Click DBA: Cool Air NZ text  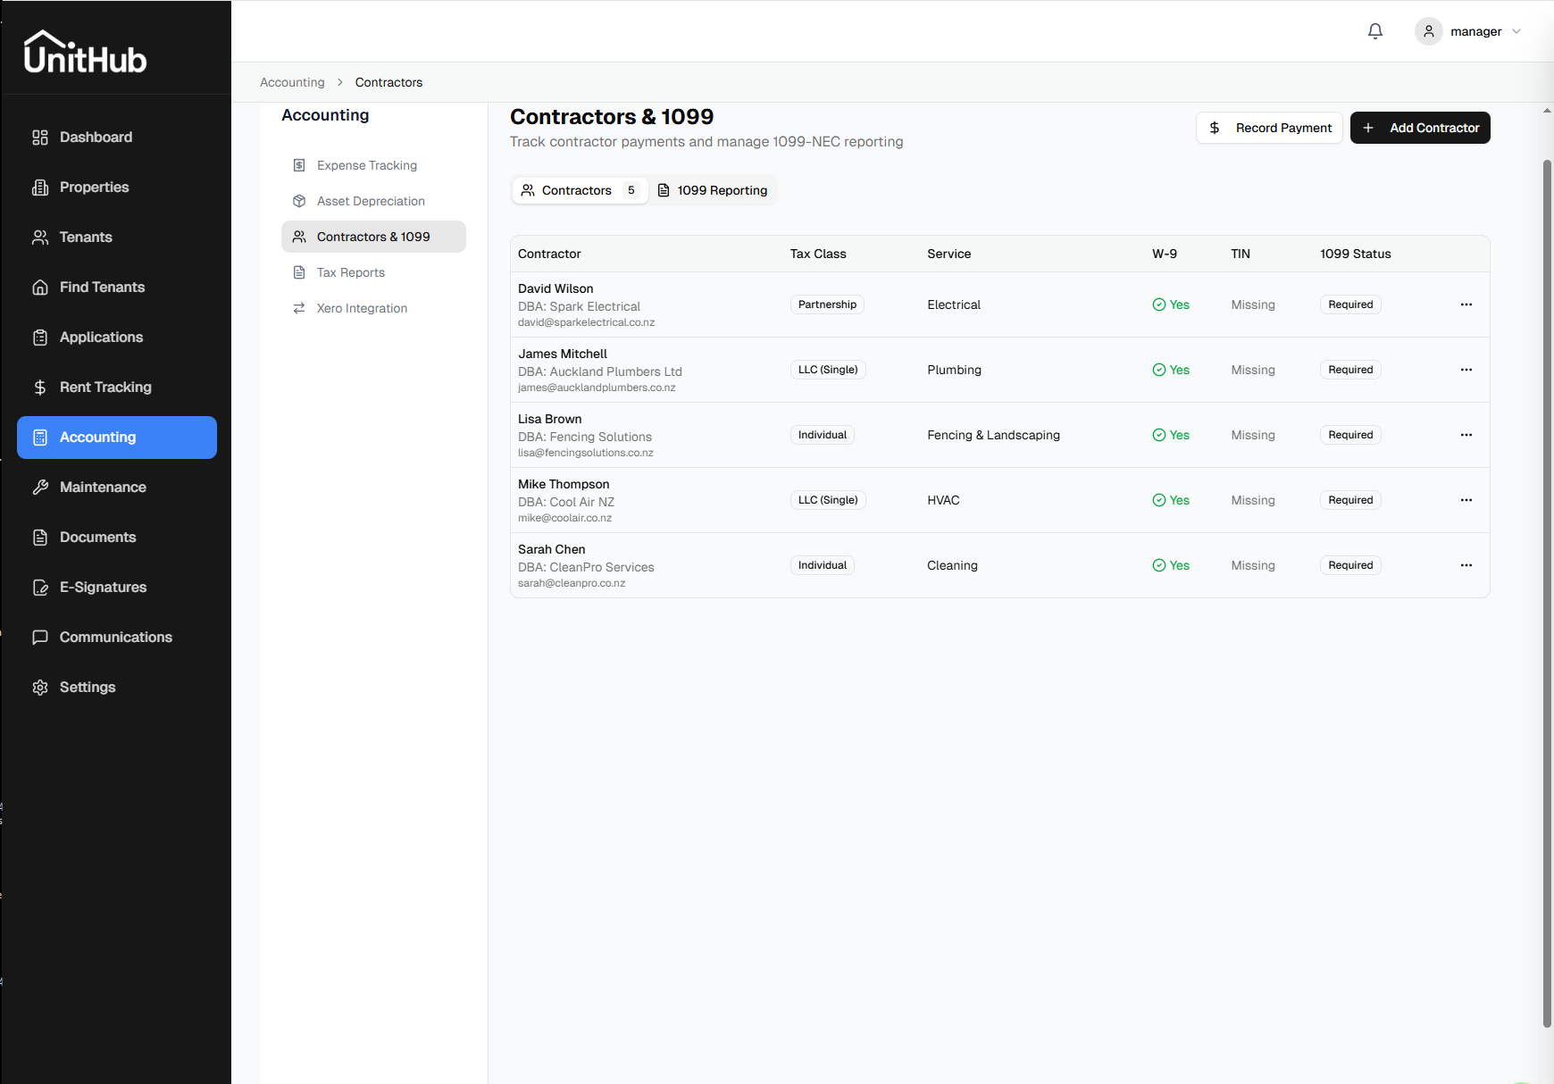[x=566, y=502]
